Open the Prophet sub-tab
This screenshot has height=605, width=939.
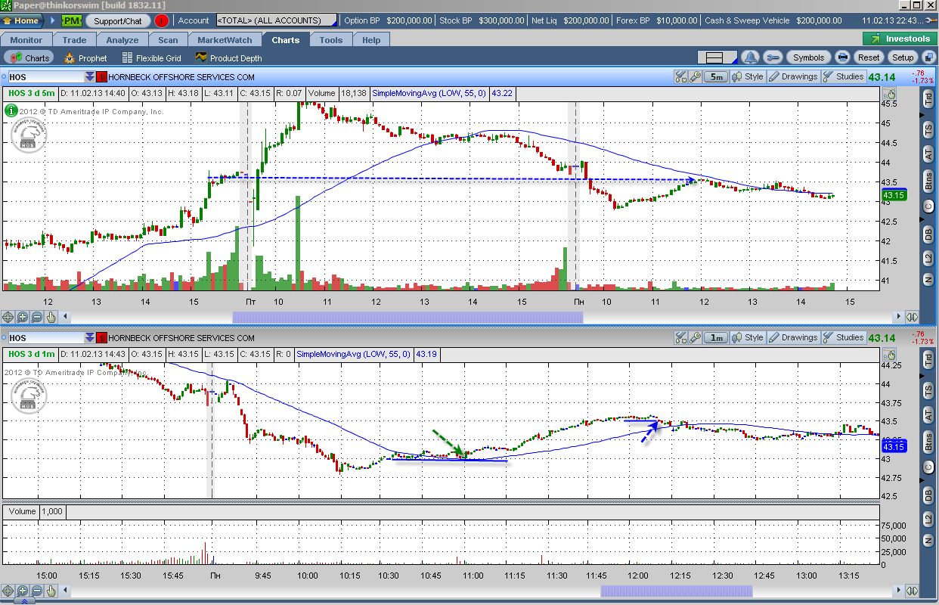click(85, 57)
